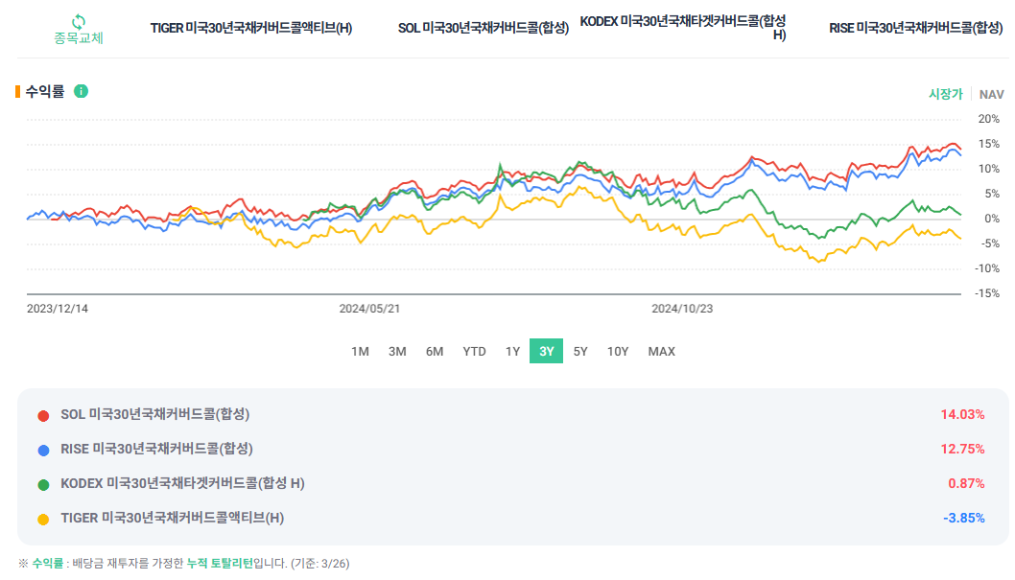This screenshot has width=1015, height=580.
Task: Open KODEX 미국30년국채타겟커버드콜(합성 H) header item
Action: pyautogui.click(x=683, y=28)
